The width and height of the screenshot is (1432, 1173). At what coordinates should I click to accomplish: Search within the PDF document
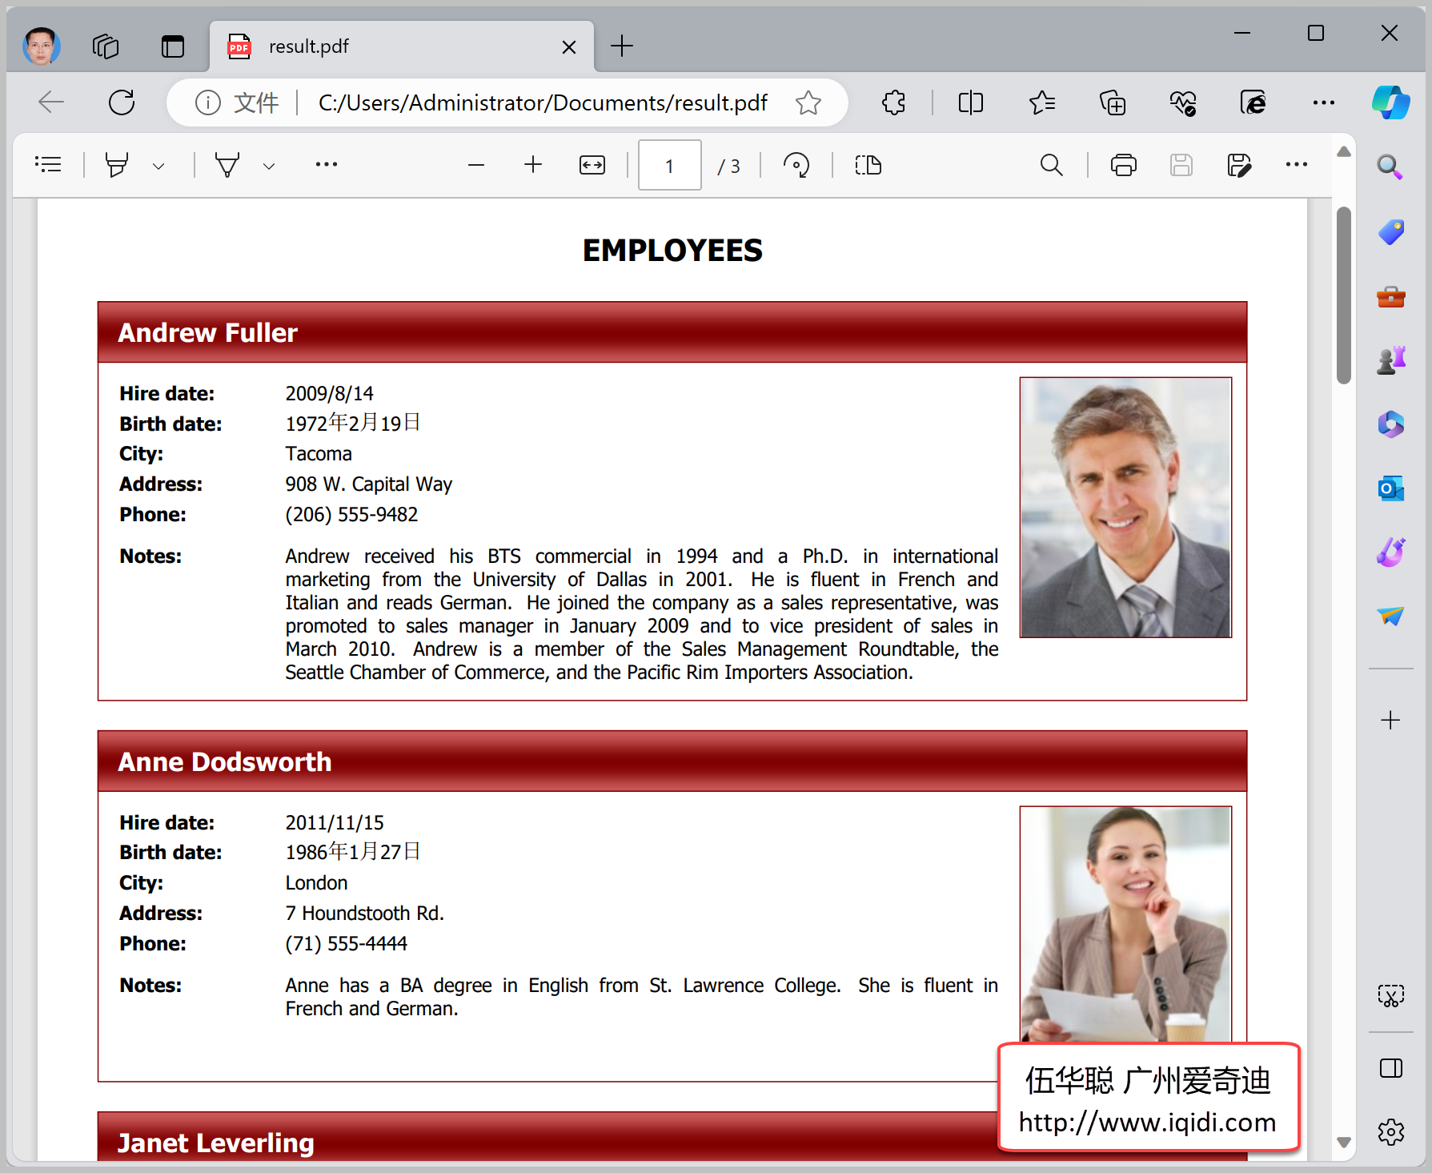click(1052, 165)
